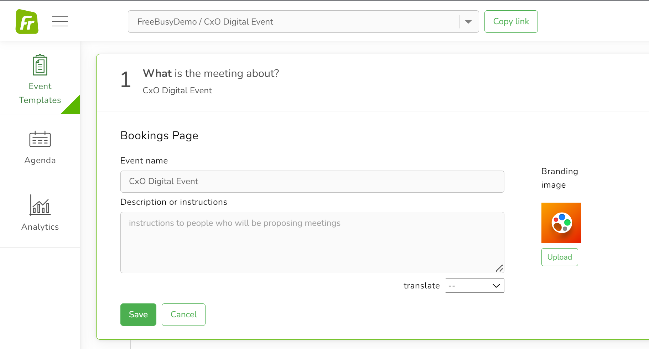Open the translate language dropdown
Screen dimensions: 649x349
click(474, 286)
